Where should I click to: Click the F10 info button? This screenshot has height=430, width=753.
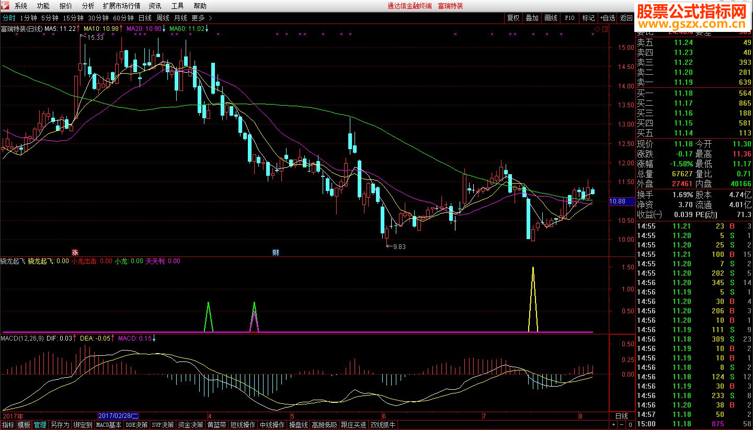click(x=570, y=18)
